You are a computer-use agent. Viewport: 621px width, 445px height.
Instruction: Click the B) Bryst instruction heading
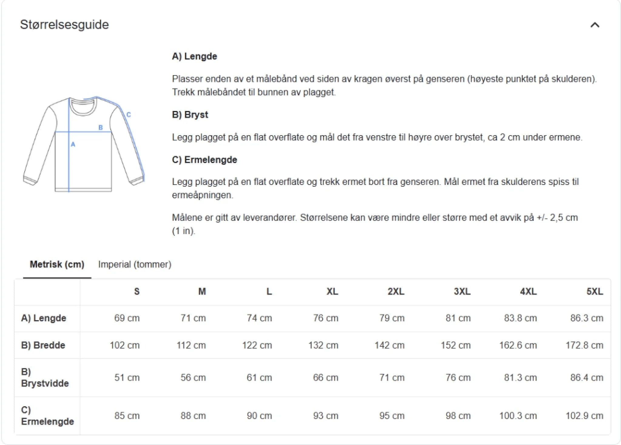pyautogui.click(x=190, y=115)
